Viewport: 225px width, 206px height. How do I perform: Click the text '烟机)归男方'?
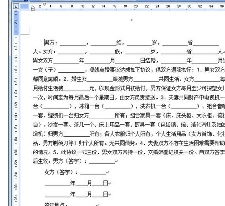48,134
